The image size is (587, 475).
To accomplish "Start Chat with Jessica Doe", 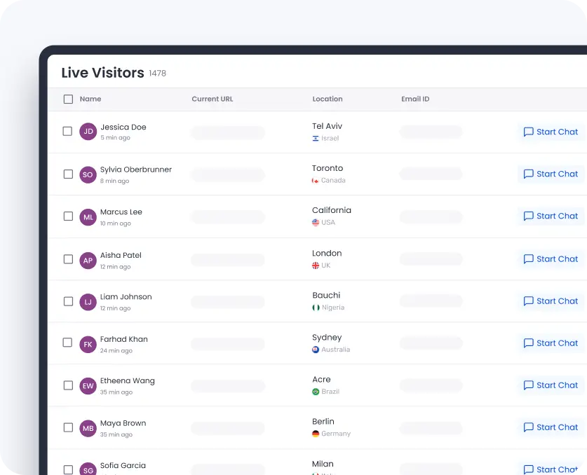I will 551,132.
